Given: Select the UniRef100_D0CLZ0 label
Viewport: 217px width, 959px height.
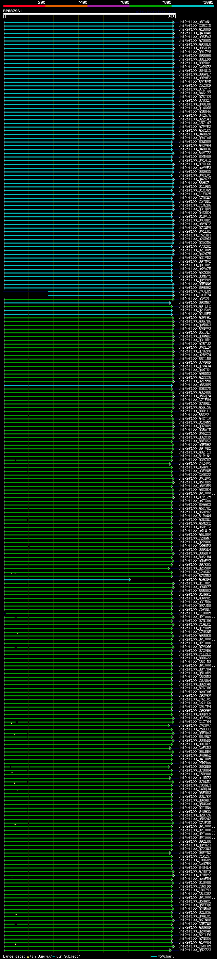Looking at the screenshot, I should coord(194,347).
